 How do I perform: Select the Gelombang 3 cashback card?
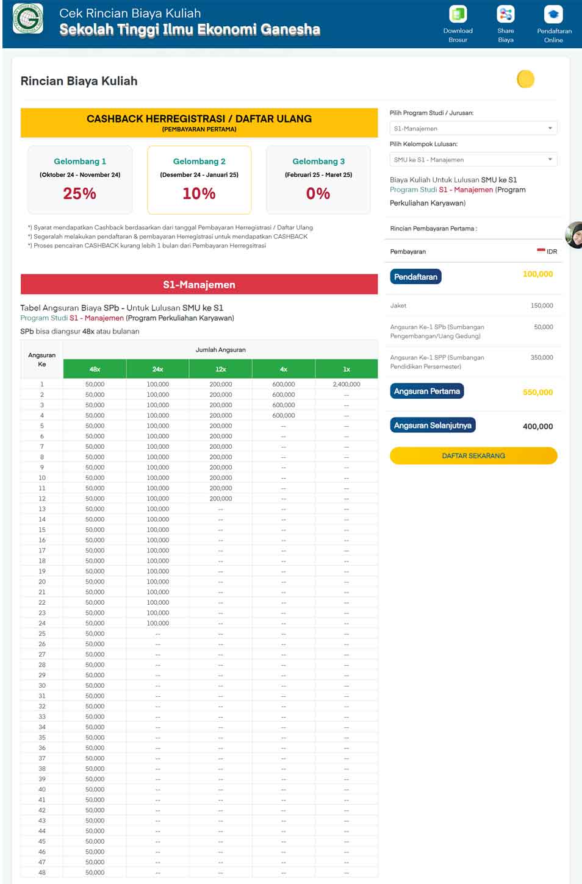[318, 180]
